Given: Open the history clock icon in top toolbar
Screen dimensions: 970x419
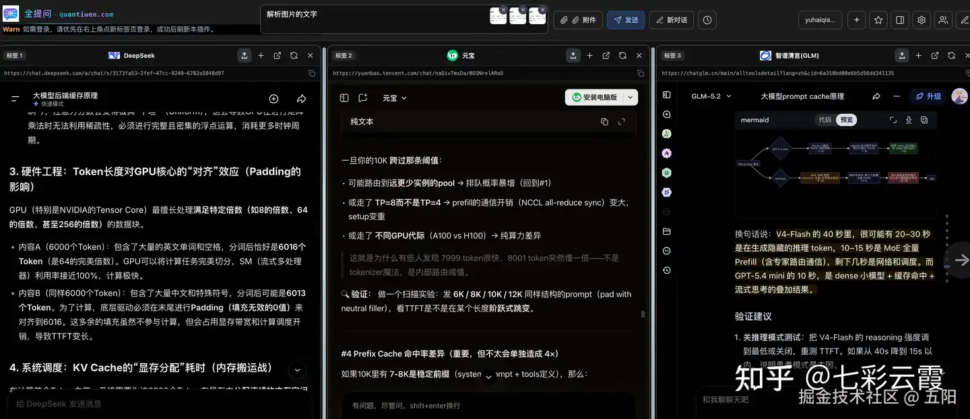Looking at the screenshot, I should [x=707, y=20].
